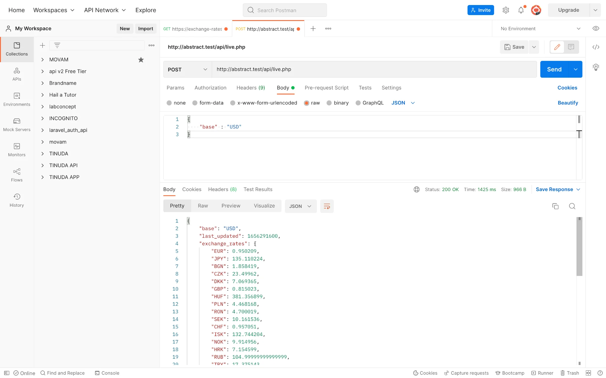This screenshot has width=606, height=378.
Task: Select the form-data body type
Action: [208, 103]
